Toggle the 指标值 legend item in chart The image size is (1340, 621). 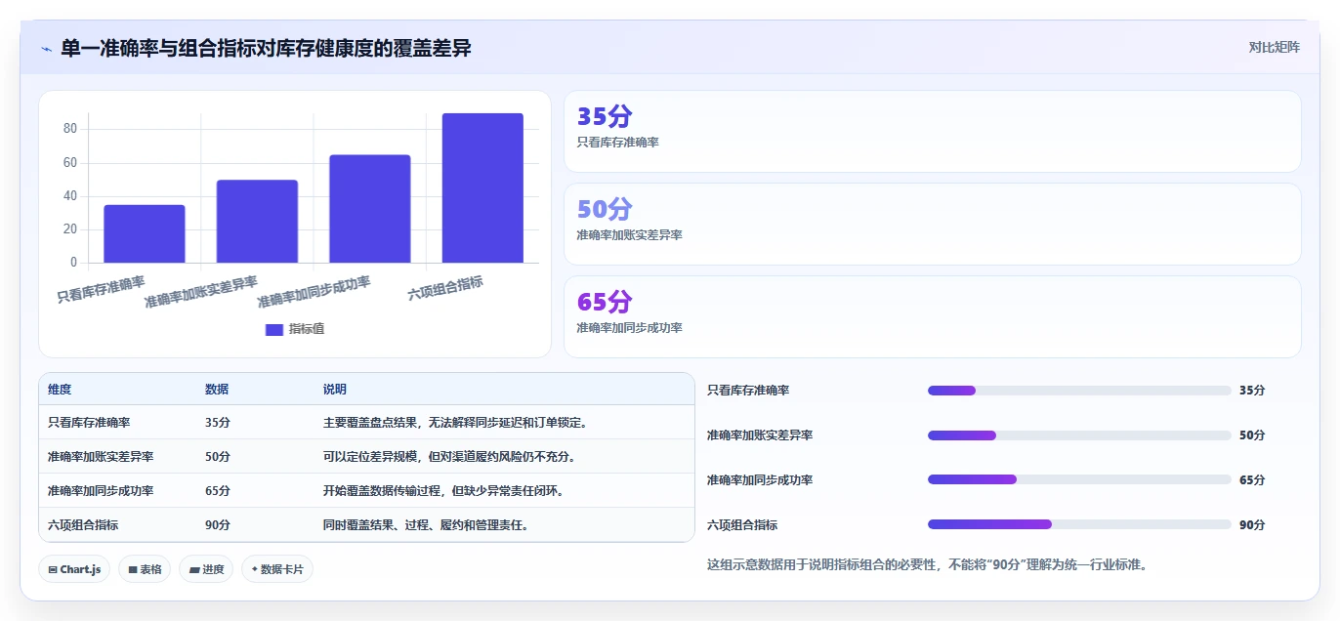coord(295,329)
